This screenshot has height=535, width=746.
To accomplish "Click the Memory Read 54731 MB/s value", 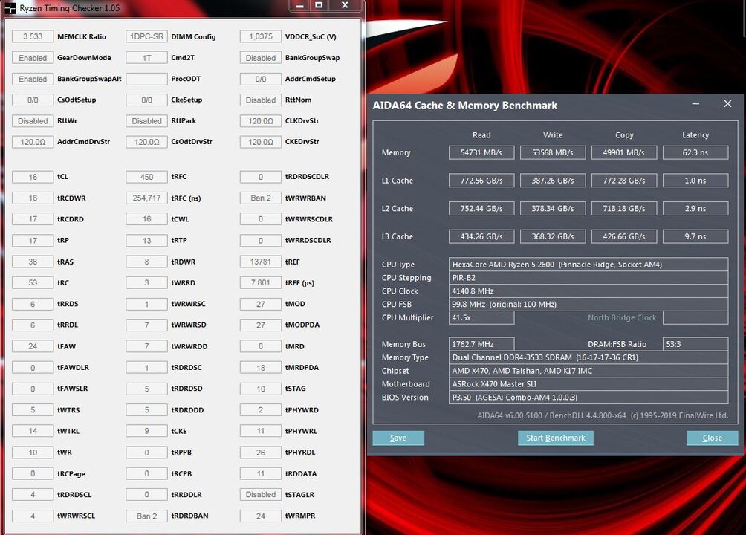I will (x=481, y=152).
